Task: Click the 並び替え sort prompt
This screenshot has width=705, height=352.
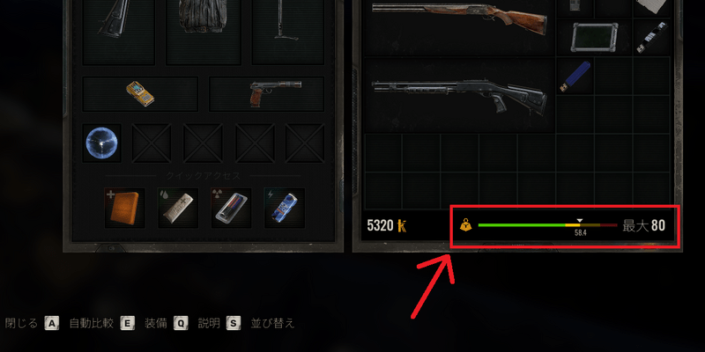Action: pyautogui.click(x=272, y=323)
